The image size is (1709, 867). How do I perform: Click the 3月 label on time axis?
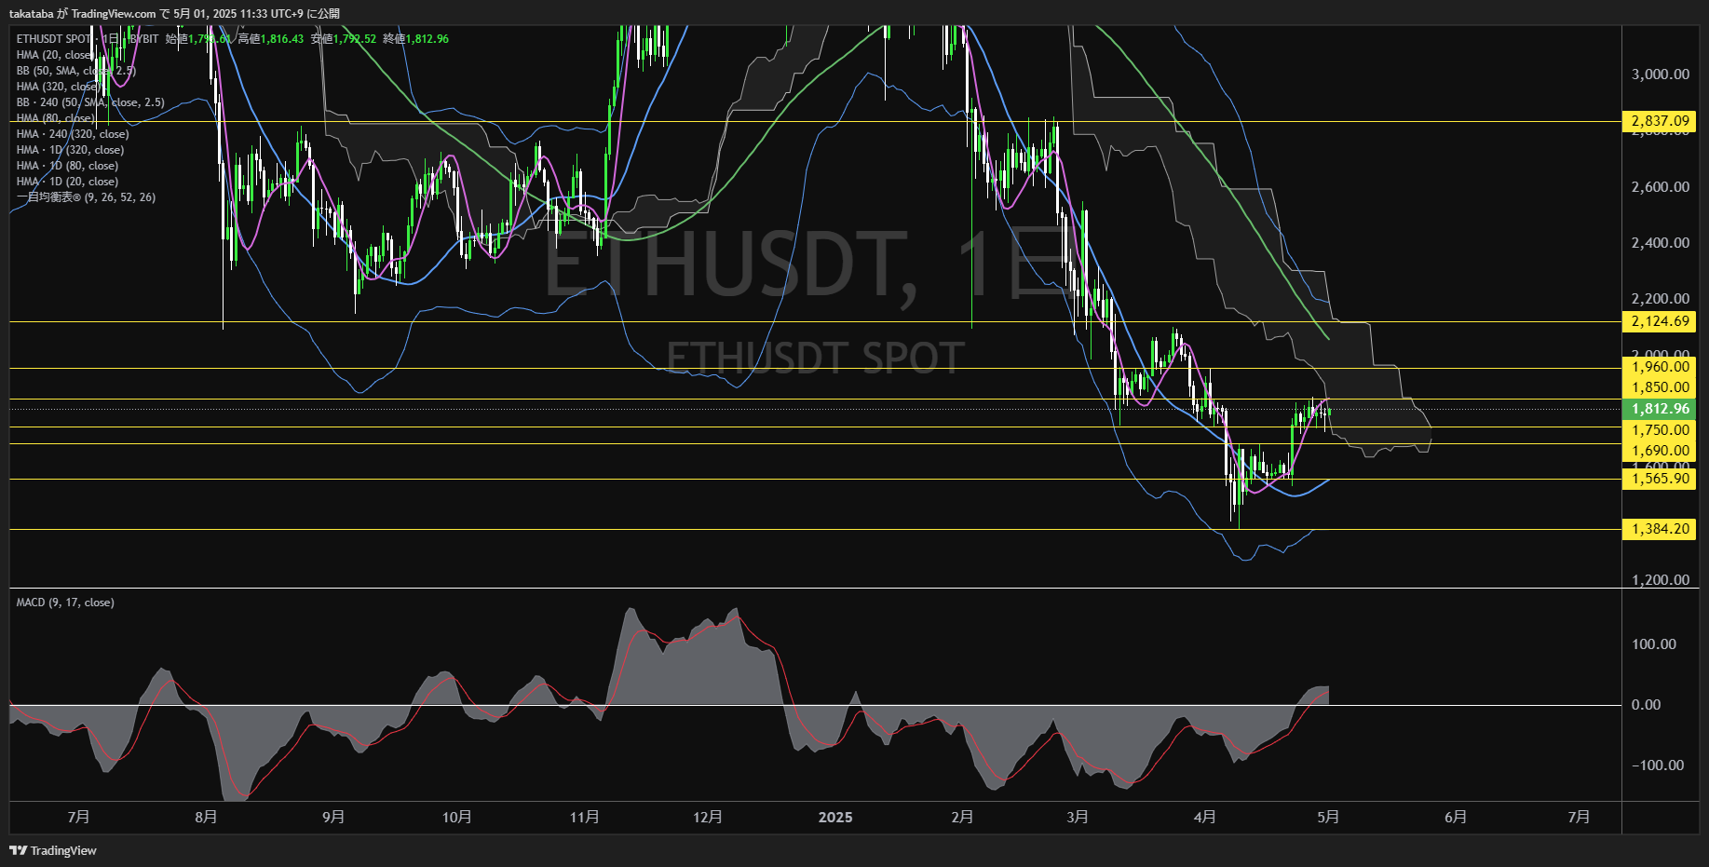click(1078, 817)
